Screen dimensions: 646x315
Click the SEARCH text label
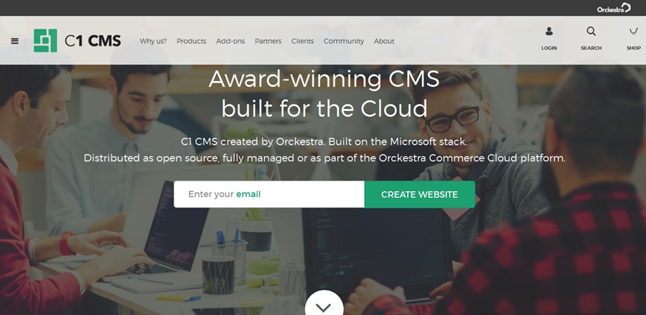click(x=591, y=48)
